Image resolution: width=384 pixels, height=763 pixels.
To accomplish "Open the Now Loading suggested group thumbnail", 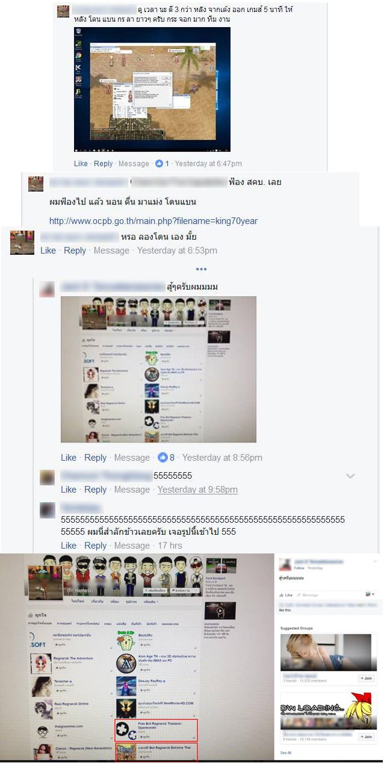I will click(327, 711).
